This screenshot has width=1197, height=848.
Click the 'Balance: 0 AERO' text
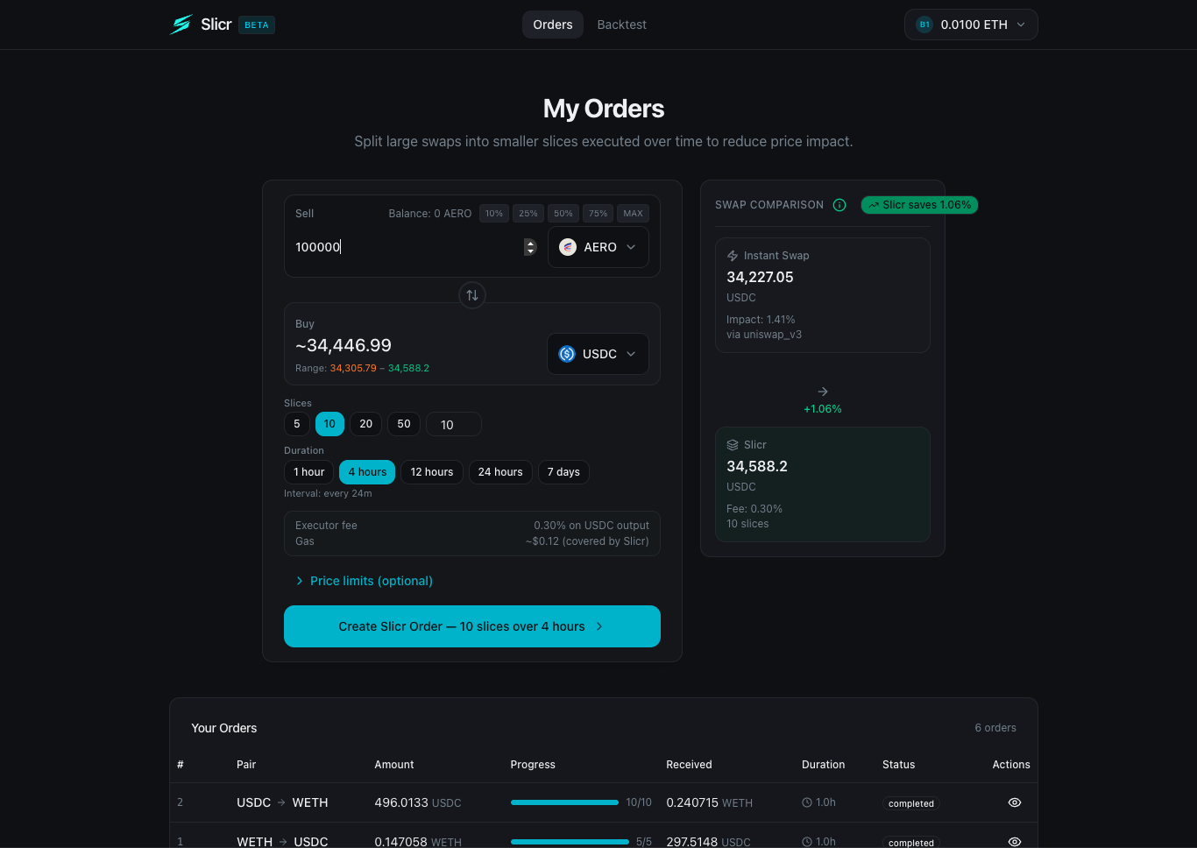click(x=430, y=214)
